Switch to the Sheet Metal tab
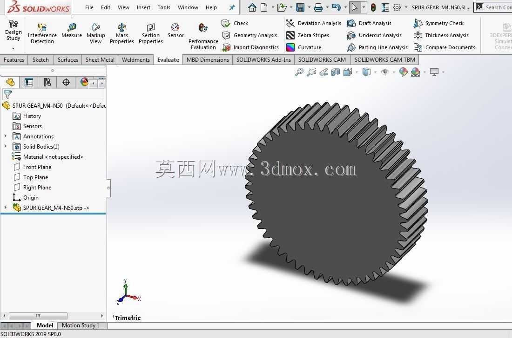 tap(100, 59)
